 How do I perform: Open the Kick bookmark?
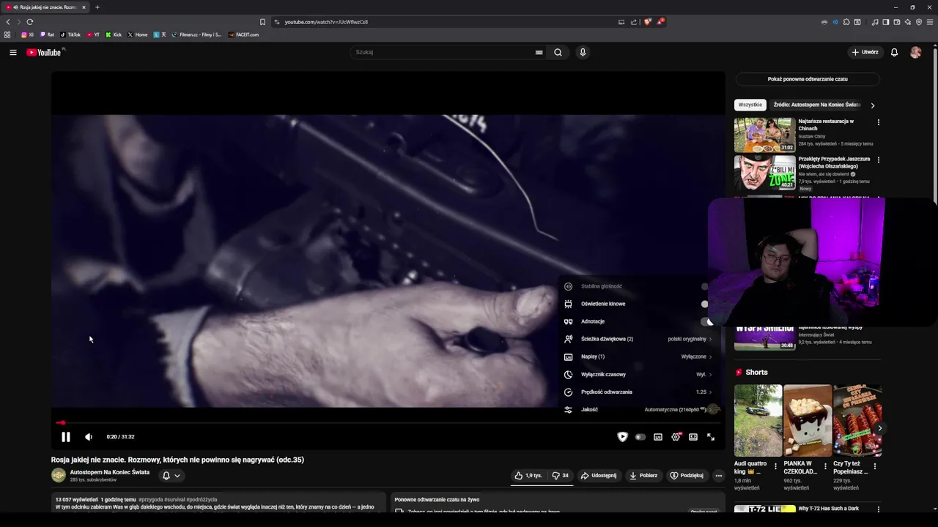tap(114, 34)
